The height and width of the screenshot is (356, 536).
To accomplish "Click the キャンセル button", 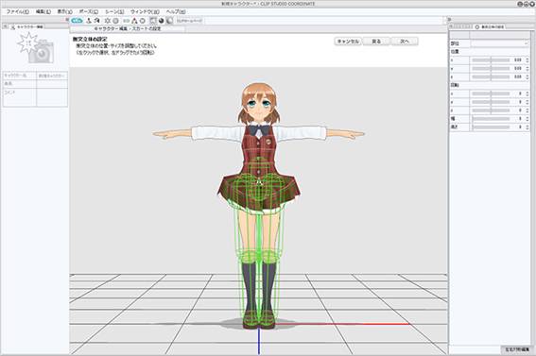I will click(348, 42).
